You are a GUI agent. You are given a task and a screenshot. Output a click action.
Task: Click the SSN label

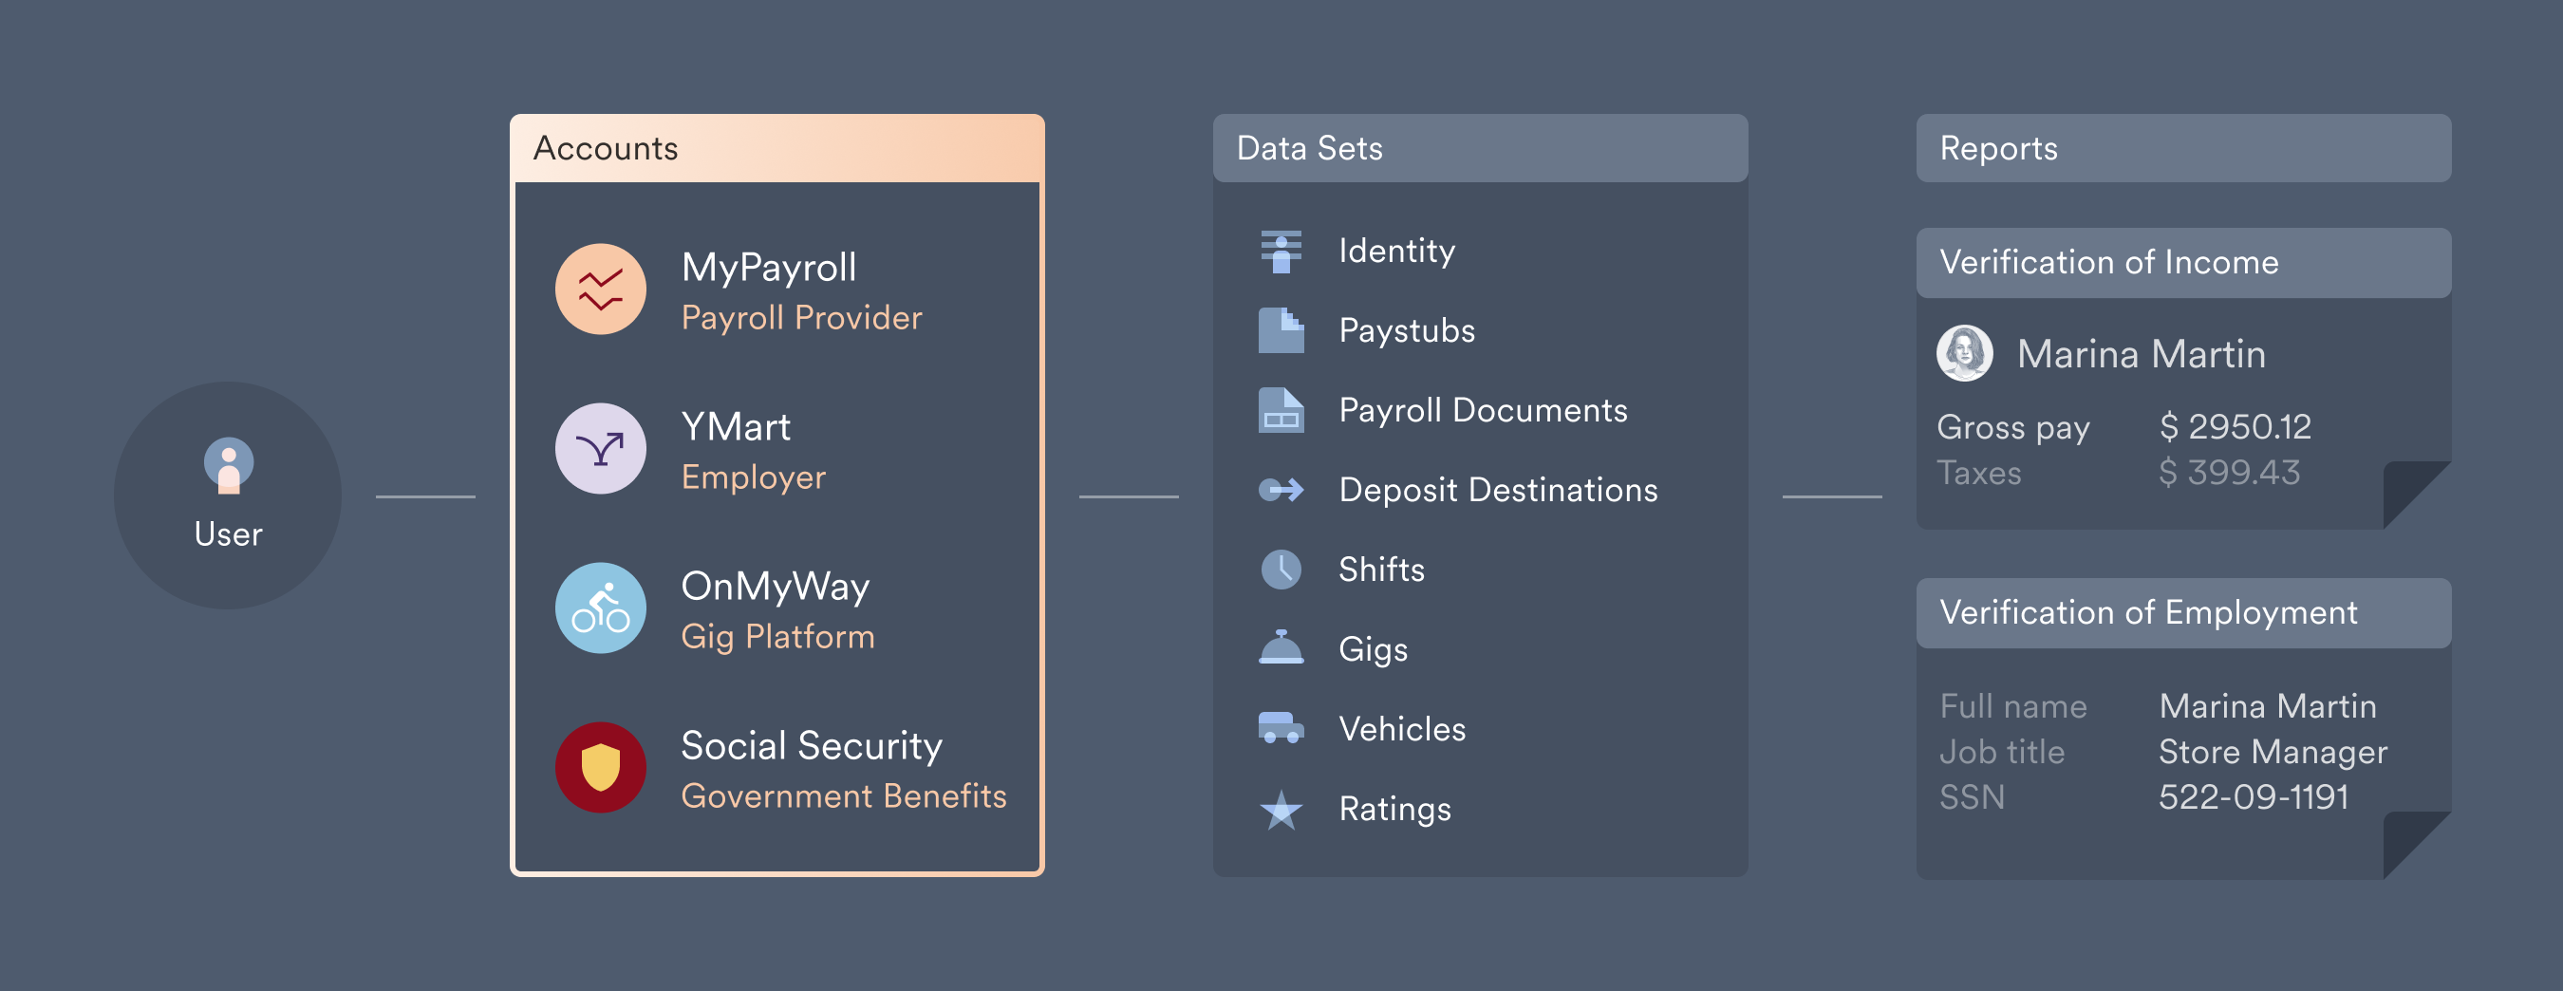pos(1972,798)
